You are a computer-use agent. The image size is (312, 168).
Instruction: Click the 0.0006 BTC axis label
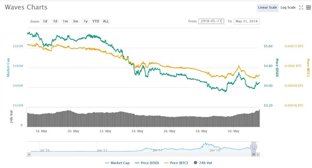tap(293, 66)
